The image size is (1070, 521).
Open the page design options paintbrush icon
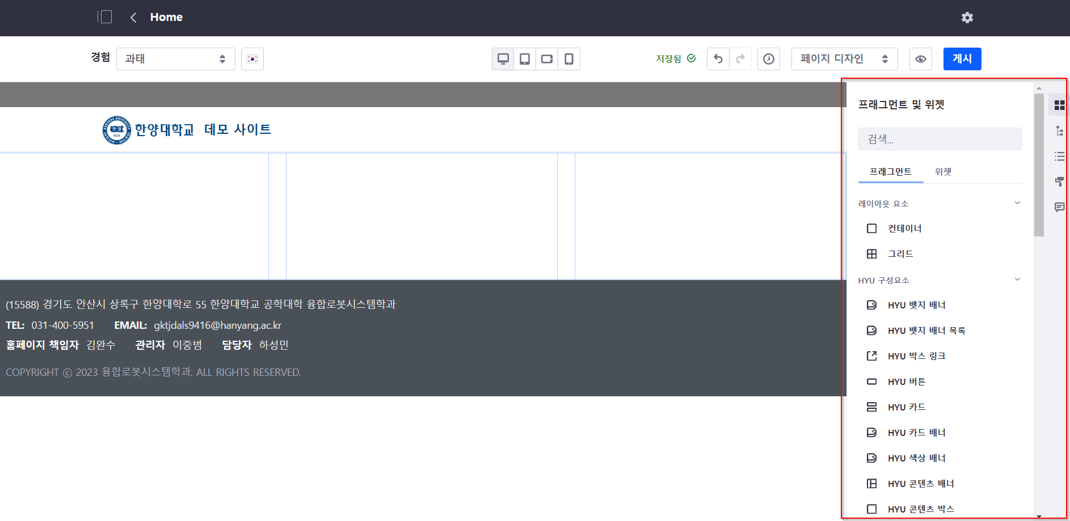[1059, 181]
